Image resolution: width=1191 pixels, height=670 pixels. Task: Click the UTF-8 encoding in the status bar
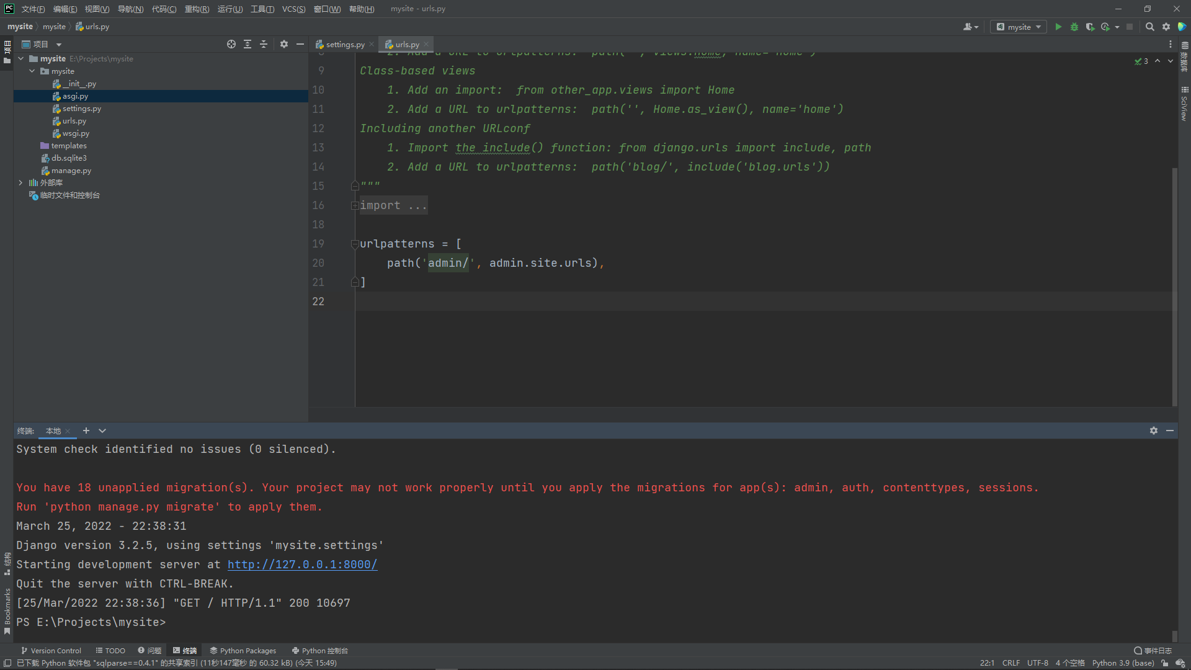click(1037, 663)
